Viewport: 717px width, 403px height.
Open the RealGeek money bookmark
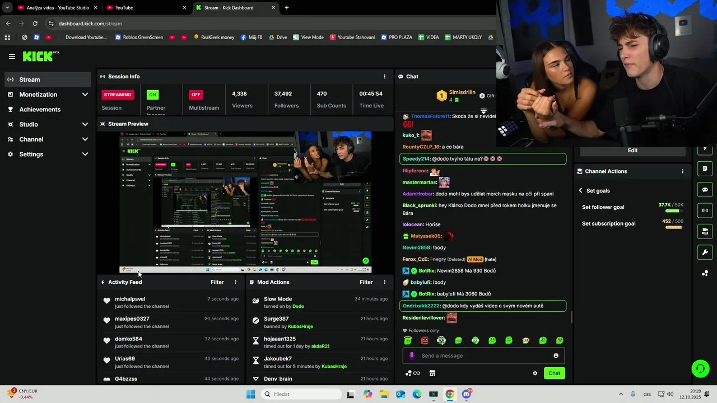(x=214, y=38)
